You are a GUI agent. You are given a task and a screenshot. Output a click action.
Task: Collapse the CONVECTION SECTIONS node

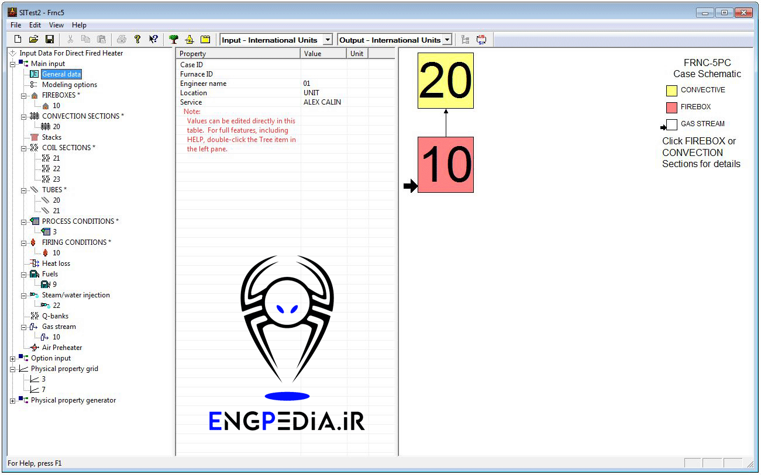24,116
